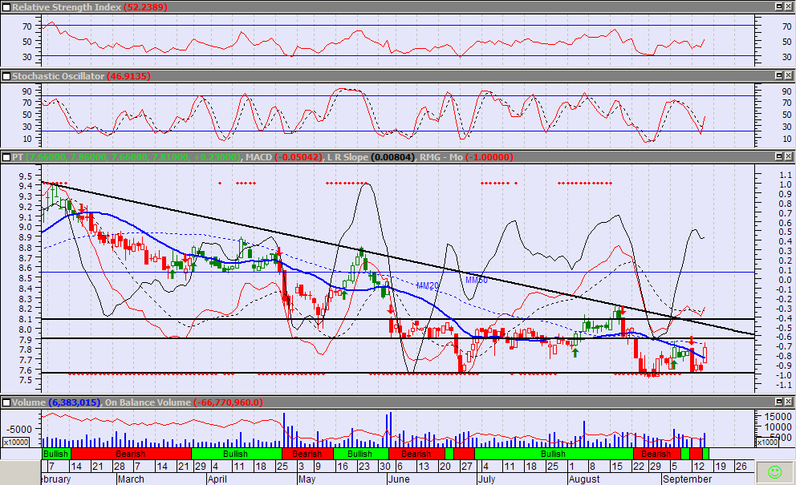Viewport: 796px width, 485px height.
Task: Click the long Bullish ribbon segment spanning July and August
Action: 554,454
